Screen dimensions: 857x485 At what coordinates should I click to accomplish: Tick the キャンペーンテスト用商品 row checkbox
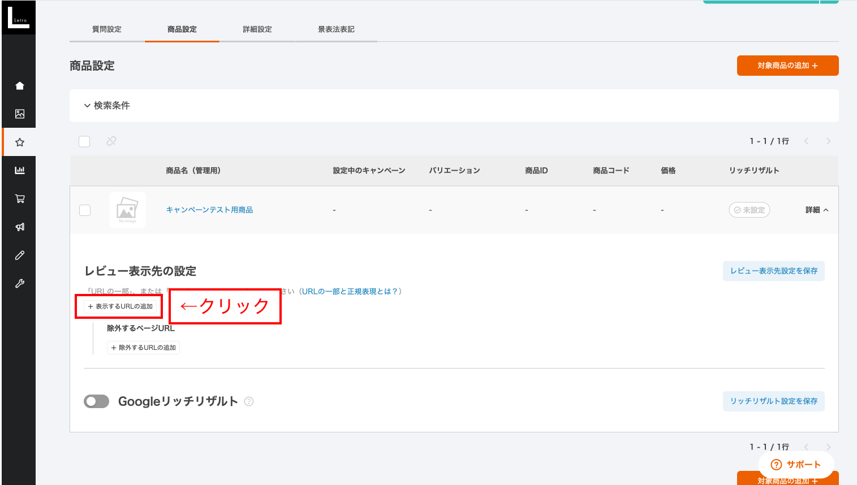coord(85,210)
